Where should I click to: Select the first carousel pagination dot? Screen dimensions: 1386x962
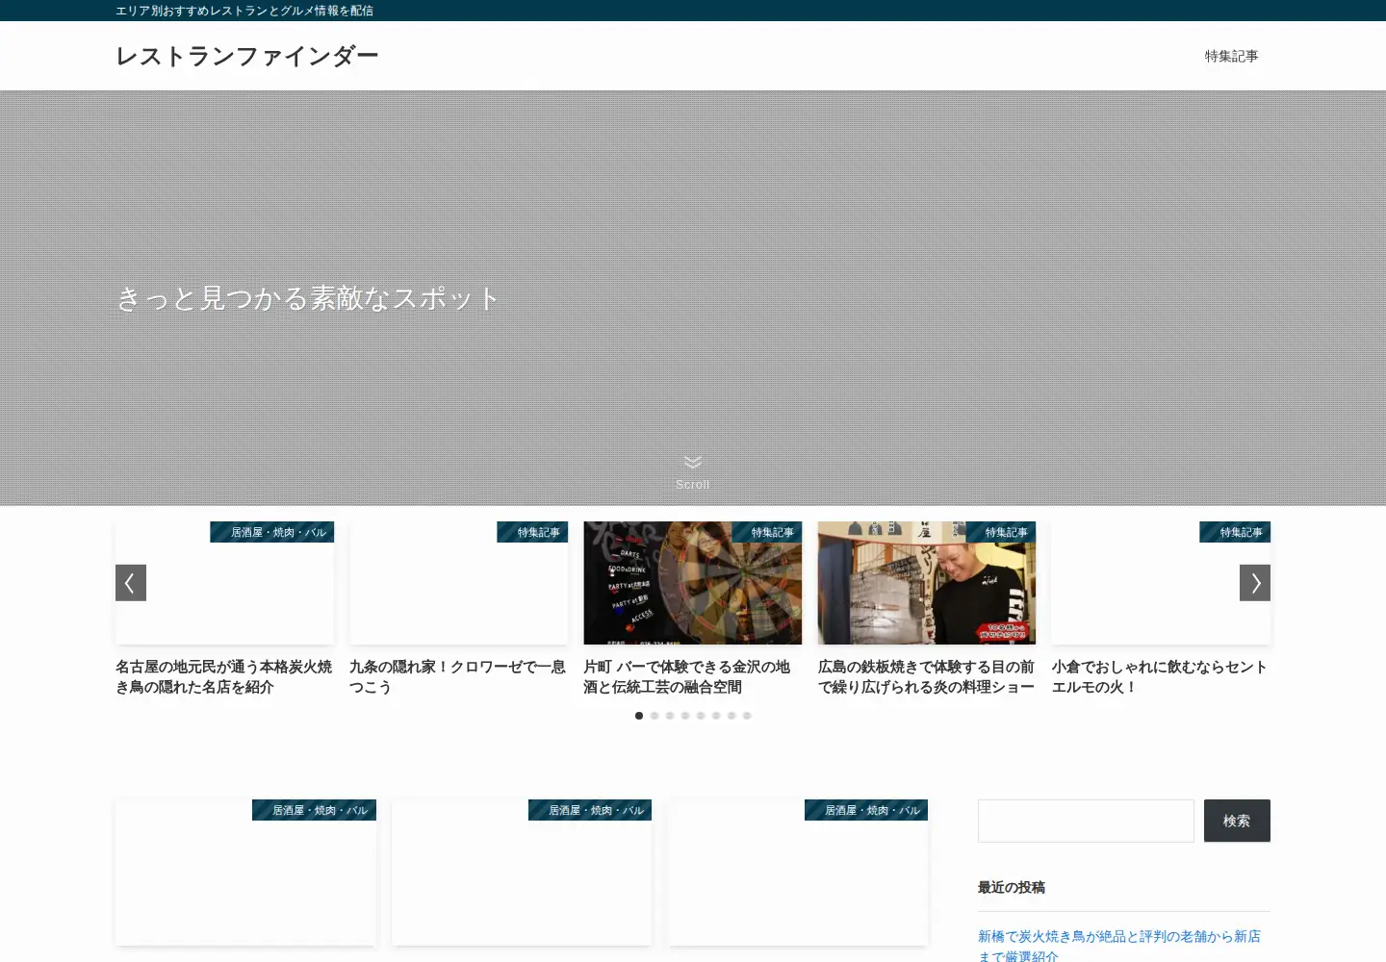point(639,716)
